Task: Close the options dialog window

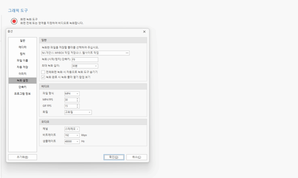Action: click(x=144, y=31)
